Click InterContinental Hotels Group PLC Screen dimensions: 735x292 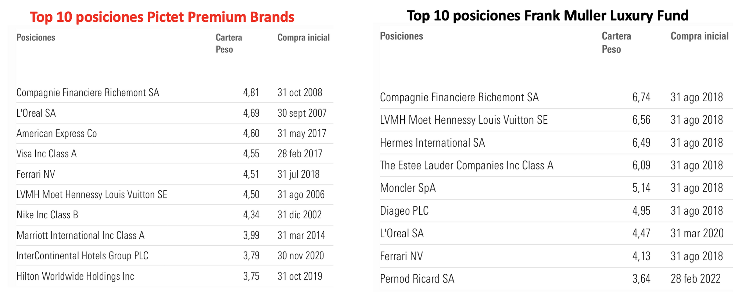(82, 256)
